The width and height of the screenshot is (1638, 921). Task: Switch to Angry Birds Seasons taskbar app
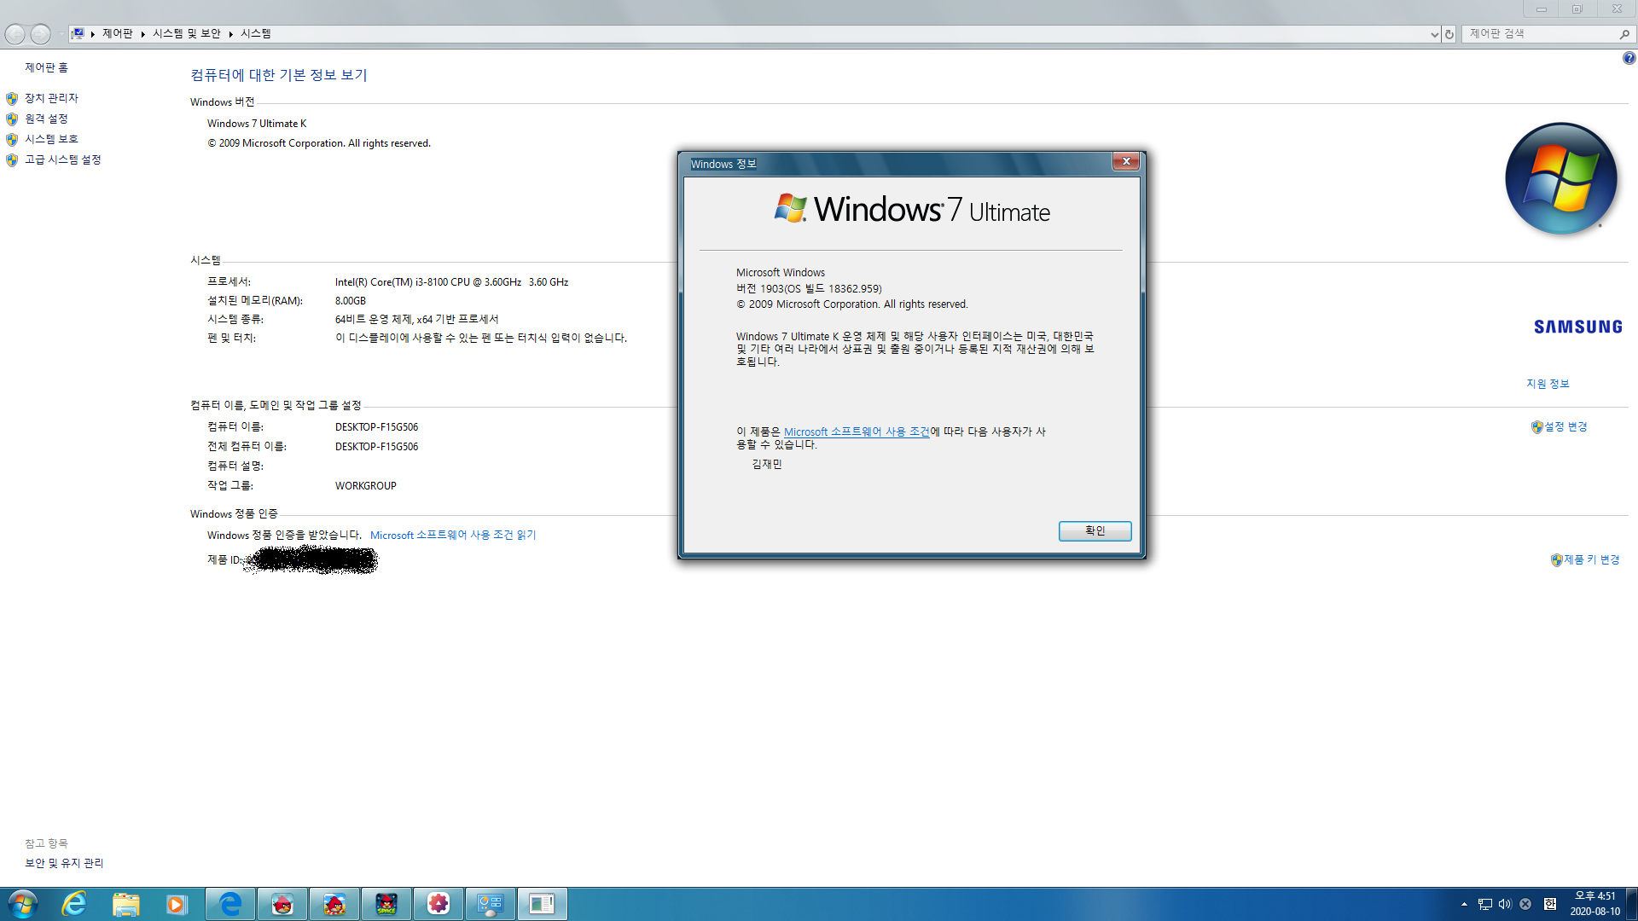click(334, 904)
